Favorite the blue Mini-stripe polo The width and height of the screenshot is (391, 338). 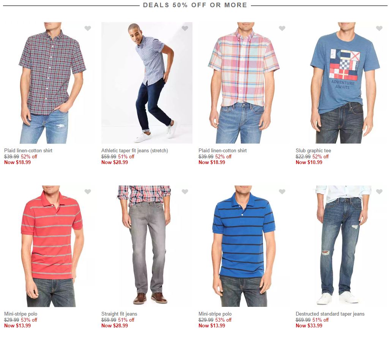(x=282, y=191)
